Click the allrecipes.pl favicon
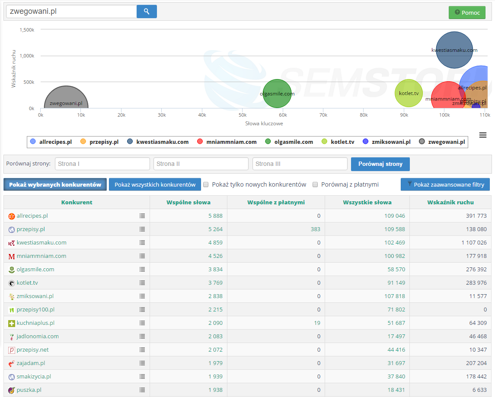The image size is (495, 397). pyautogui.click(x=12, y=216)
